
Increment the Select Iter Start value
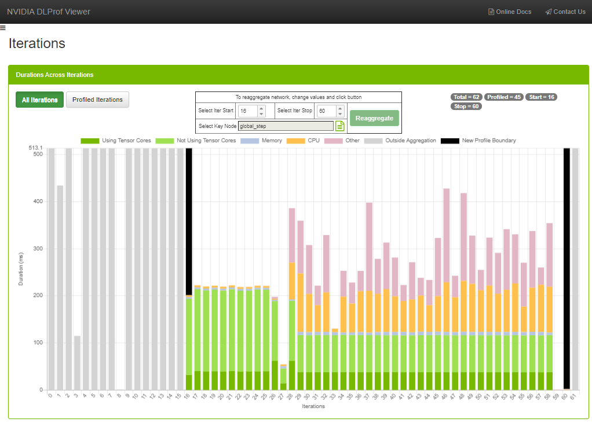click(x=261, y=108)
